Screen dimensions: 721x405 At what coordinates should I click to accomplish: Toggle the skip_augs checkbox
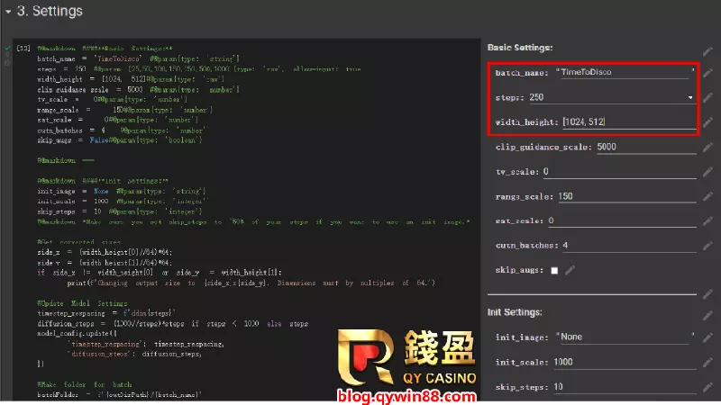[554, 270]
